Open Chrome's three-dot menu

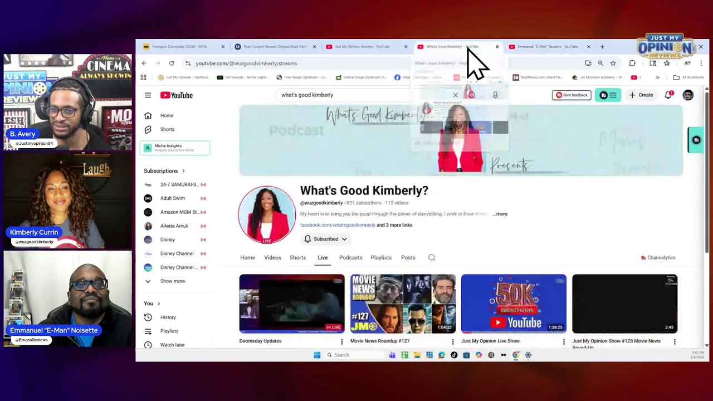click(701, 63)
